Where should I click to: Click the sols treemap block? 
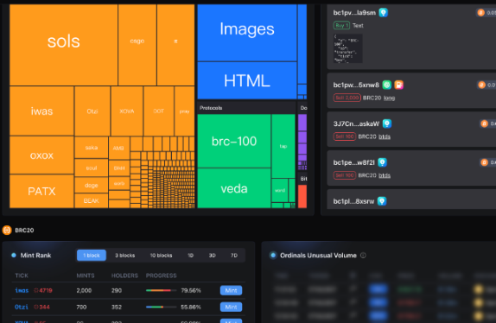coord(64,45)
